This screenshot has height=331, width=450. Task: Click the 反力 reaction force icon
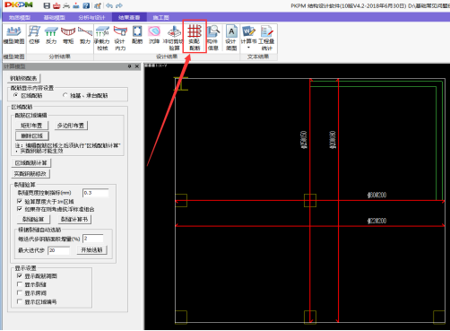point(51,35)
